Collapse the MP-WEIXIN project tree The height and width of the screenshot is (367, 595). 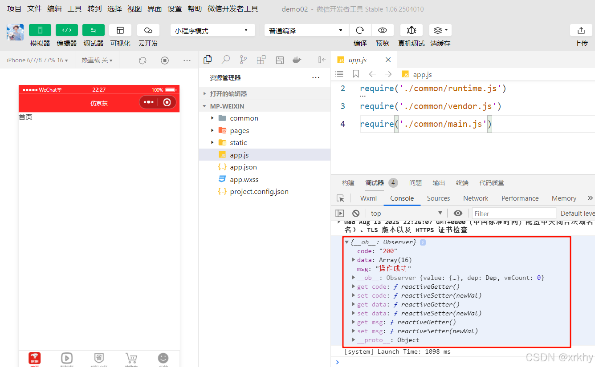click(x=265, y=106)
